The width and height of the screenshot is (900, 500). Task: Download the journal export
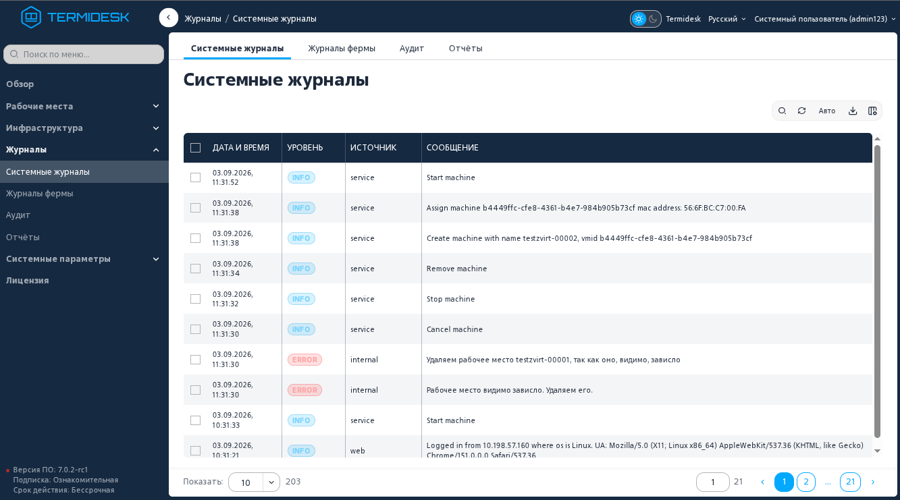point(853,111)
